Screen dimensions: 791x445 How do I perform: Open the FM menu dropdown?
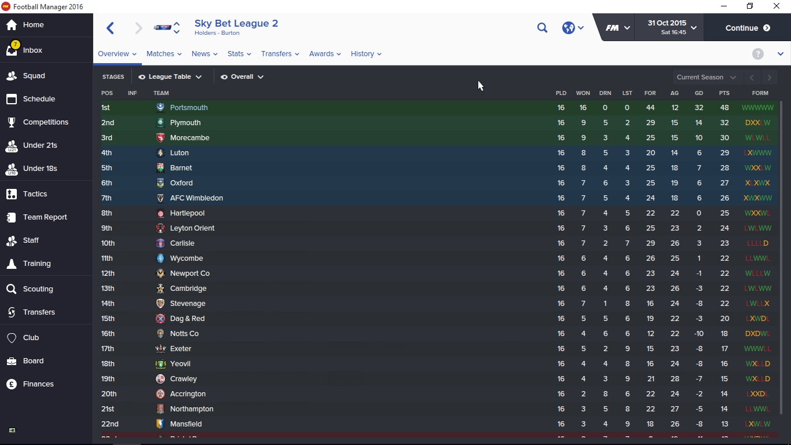coord(618,28)
